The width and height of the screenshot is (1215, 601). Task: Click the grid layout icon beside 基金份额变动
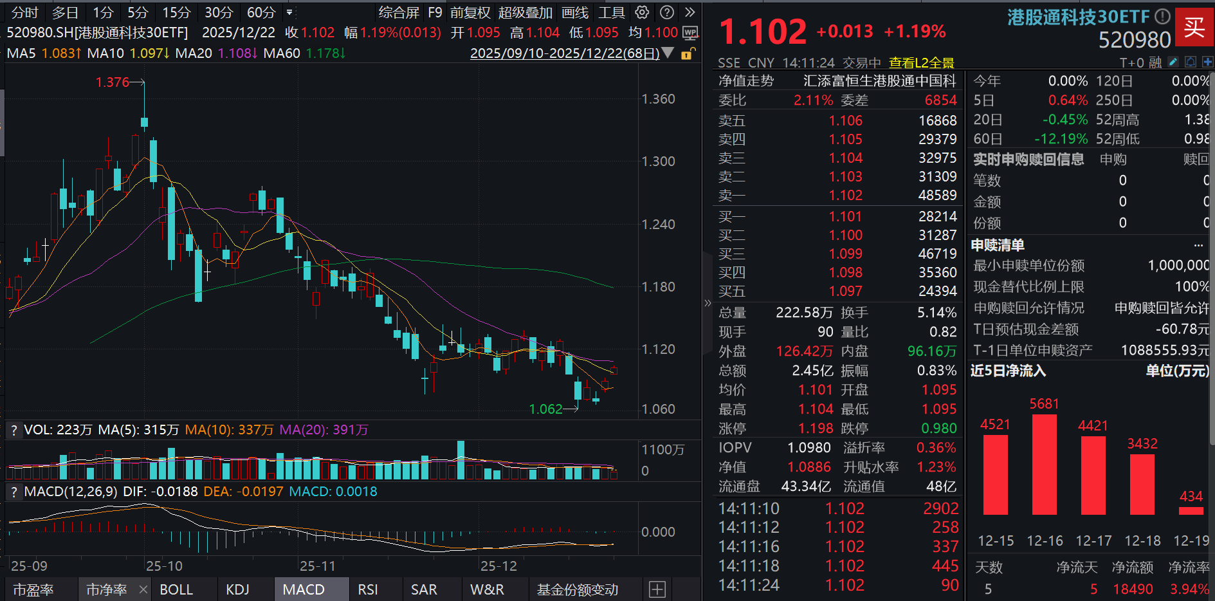657,589
